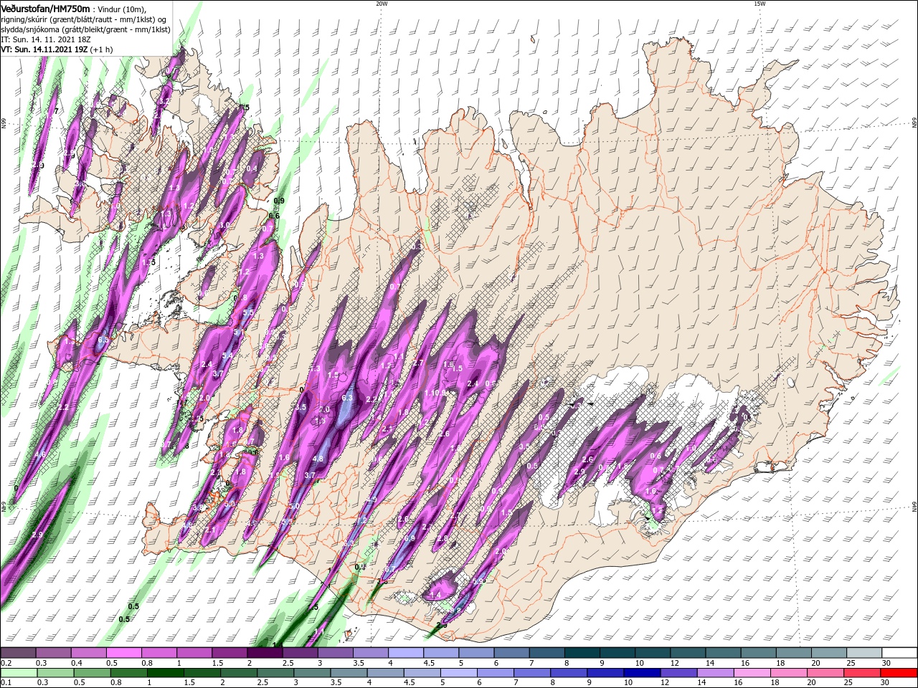
Task: Click the '0.2' label in the snow scale
Action: [x=6, y=663]
